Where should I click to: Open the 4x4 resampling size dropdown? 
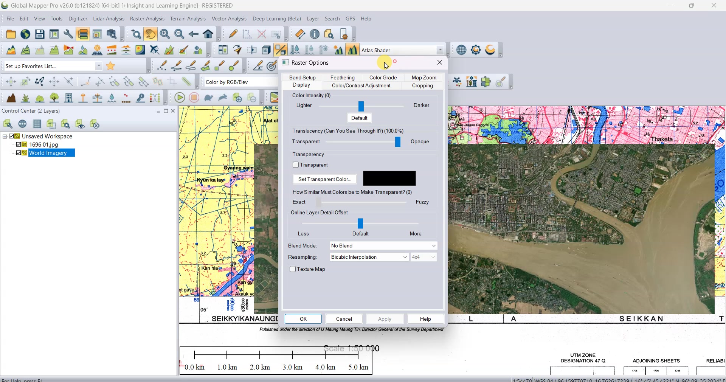424,257
